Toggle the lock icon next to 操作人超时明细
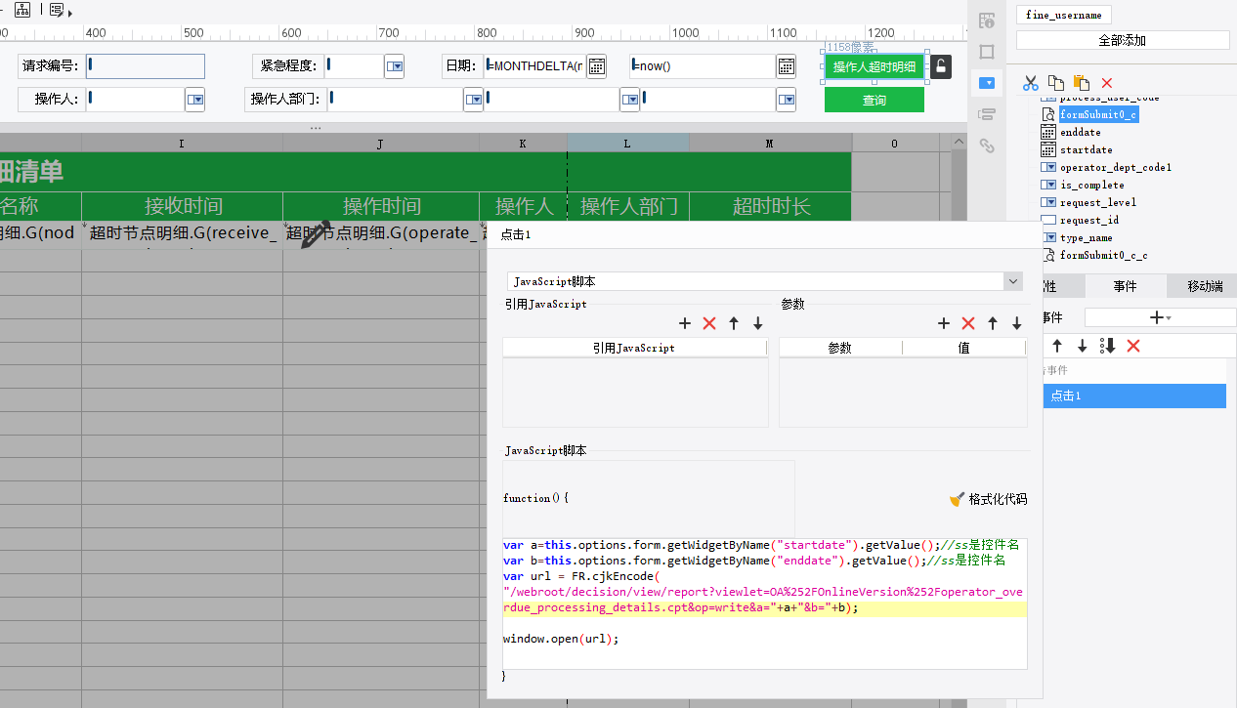Image resolution: width=1237 pixels, height=708 pixels. pos(940,66)
